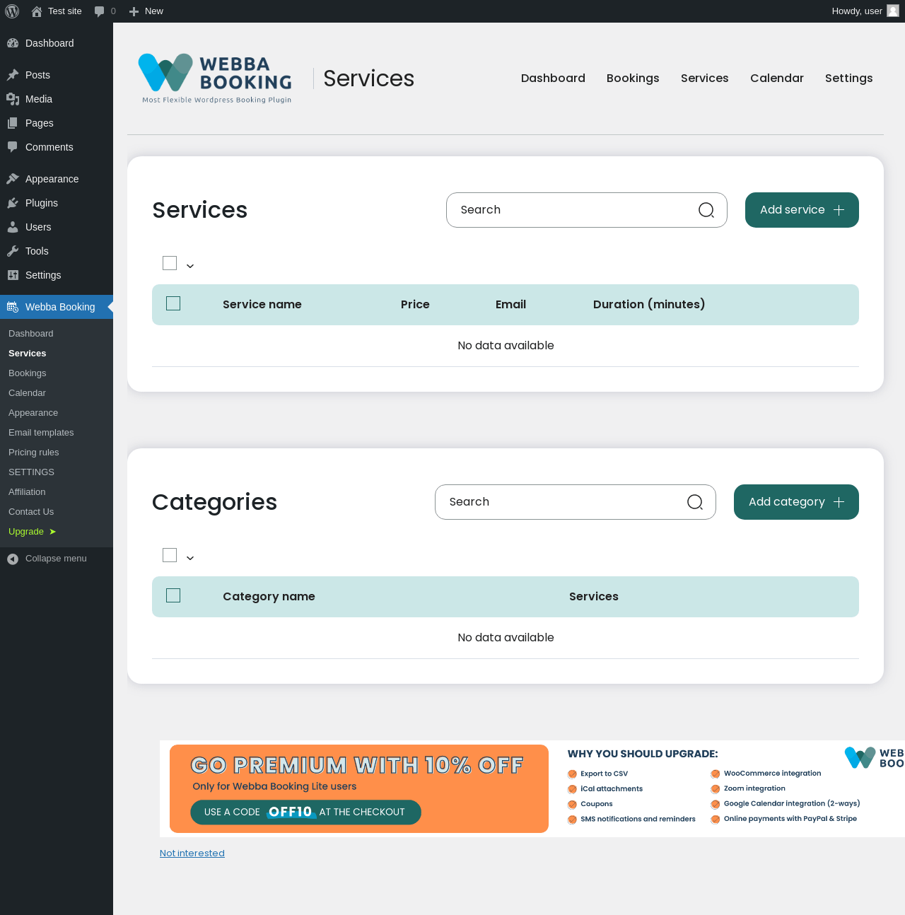Click the plus icon on Add category
The width and height of the screenshot is (905, 915).
click(839, 502)
